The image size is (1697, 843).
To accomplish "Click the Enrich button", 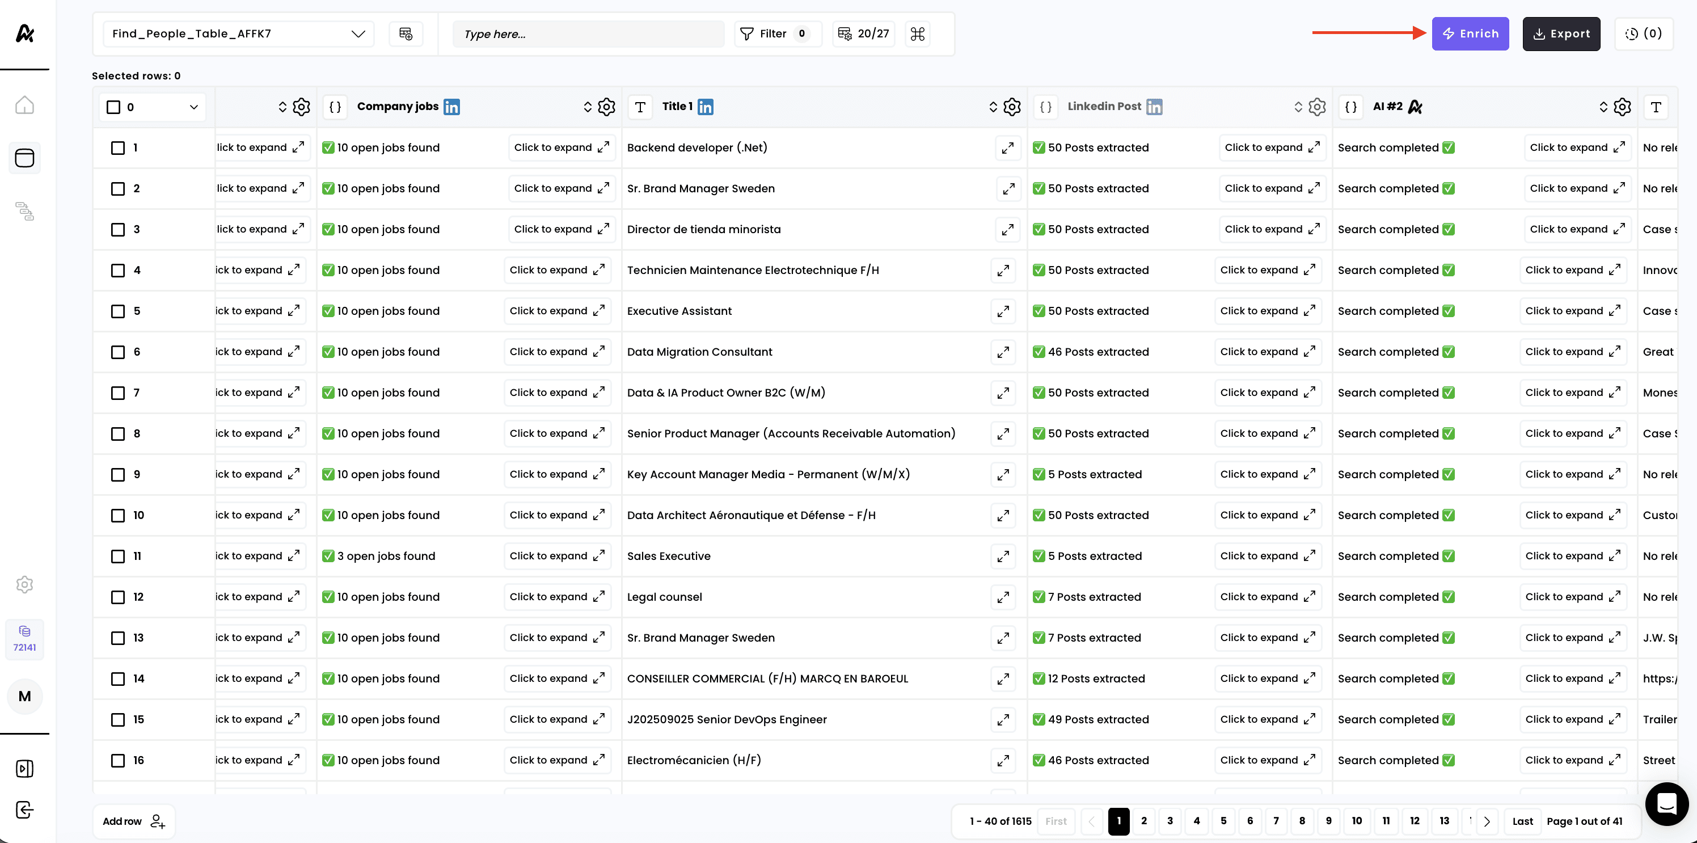I will pyautogui.click(x=1470, y=33).
